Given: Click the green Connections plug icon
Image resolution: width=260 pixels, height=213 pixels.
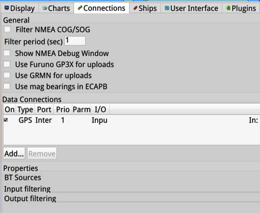Looking at the screenshot, I should click(x=80, y=7).
